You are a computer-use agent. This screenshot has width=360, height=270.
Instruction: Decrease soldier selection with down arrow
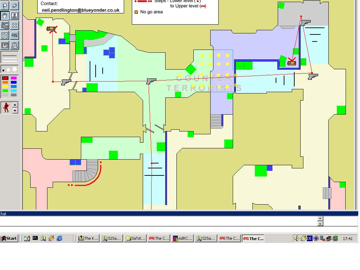click(15, 111)
